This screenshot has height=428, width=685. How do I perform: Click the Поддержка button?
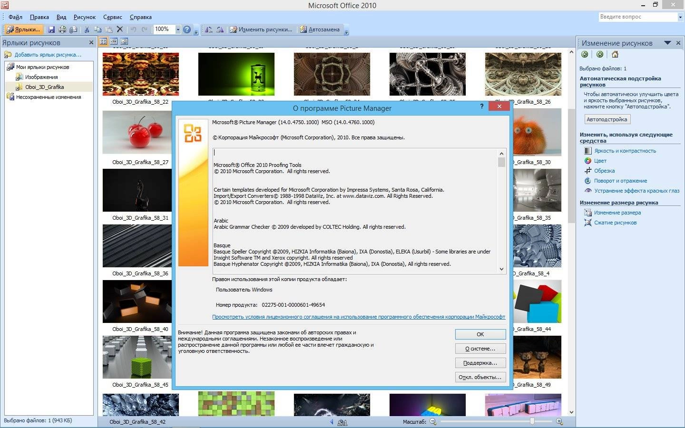(480, 363)
